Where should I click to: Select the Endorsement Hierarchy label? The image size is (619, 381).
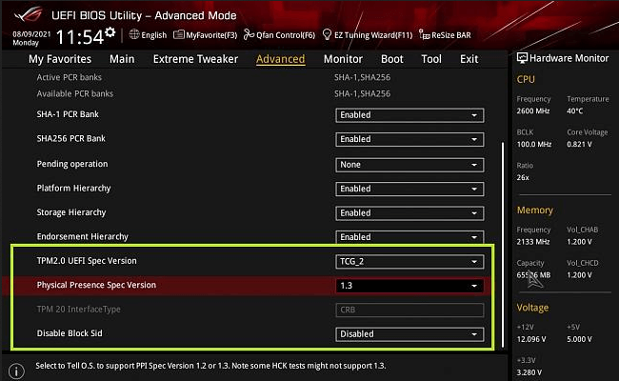[83, 236]
